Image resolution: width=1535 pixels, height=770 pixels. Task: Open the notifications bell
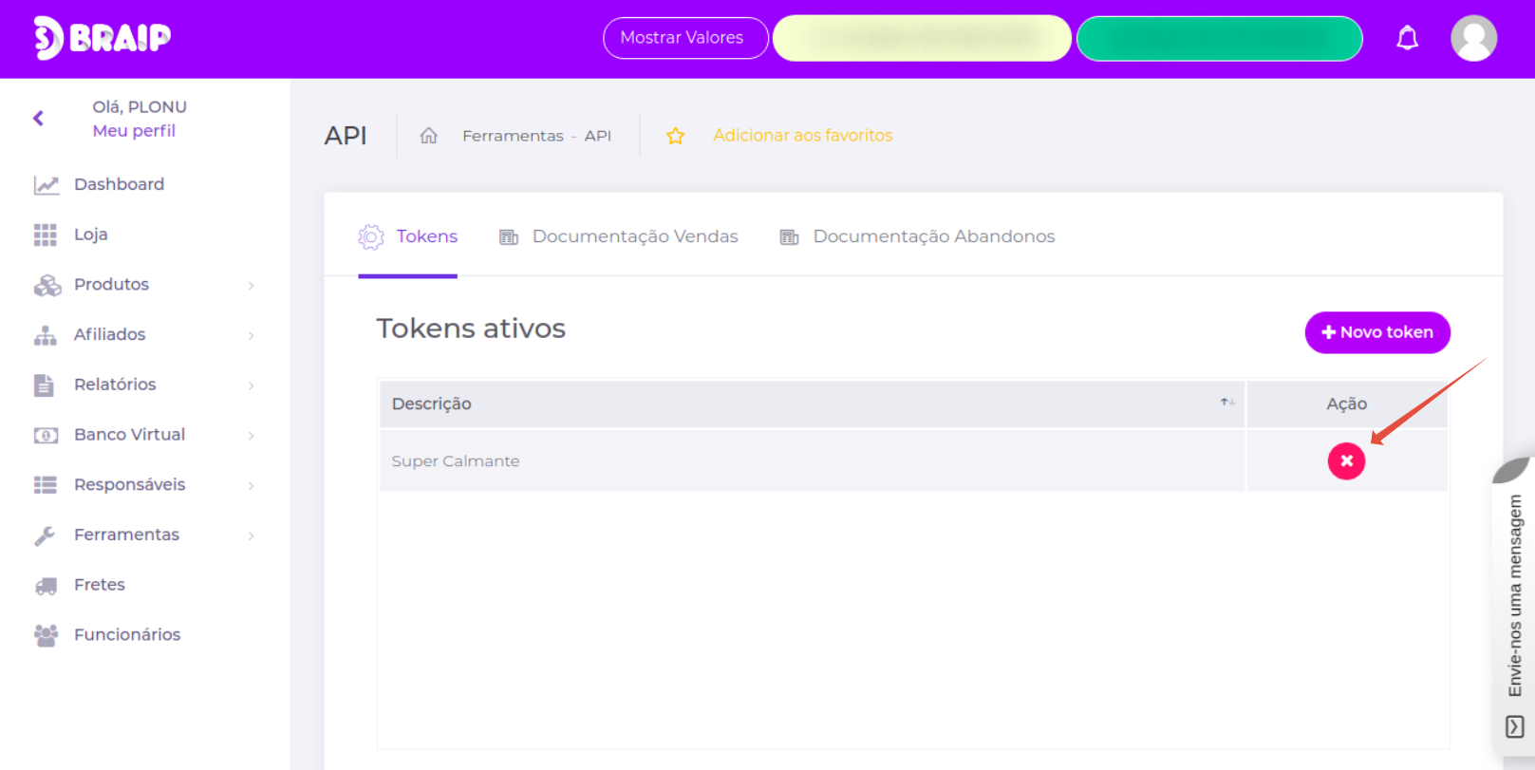point(1407,38)
